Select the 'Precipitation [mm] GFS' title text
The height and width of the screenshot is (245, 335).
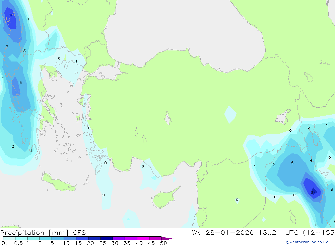pyautogui.click(x=43, y=233)
